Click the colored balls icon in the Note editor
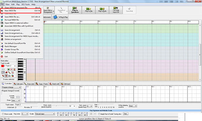This screenshot has width=202, height=121. coord(12,76)
